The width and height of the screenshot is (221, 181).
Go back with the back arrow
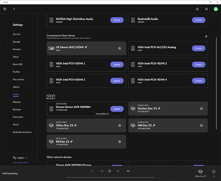pyautogui.click(x=14, y=9)
